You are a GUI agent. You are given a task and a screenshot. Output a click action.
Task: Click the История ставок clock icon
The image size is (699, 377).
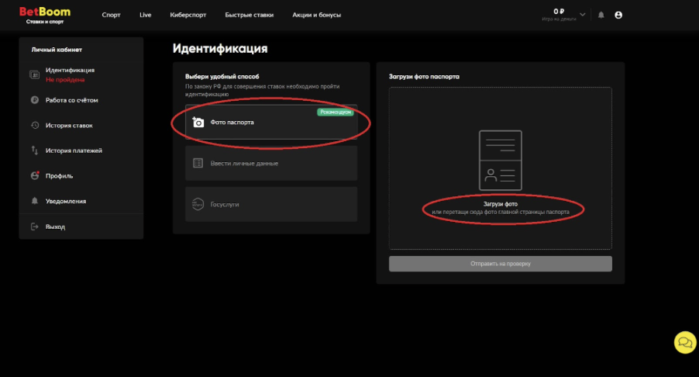coord(34,126)
